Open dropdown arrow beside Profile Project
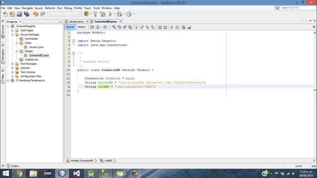 (x=133, y=14)
